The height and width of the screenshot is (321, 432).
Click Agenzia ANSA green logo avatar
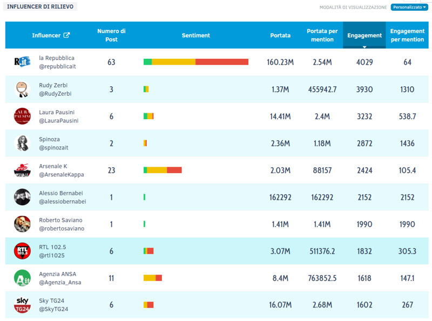[22, 278]
